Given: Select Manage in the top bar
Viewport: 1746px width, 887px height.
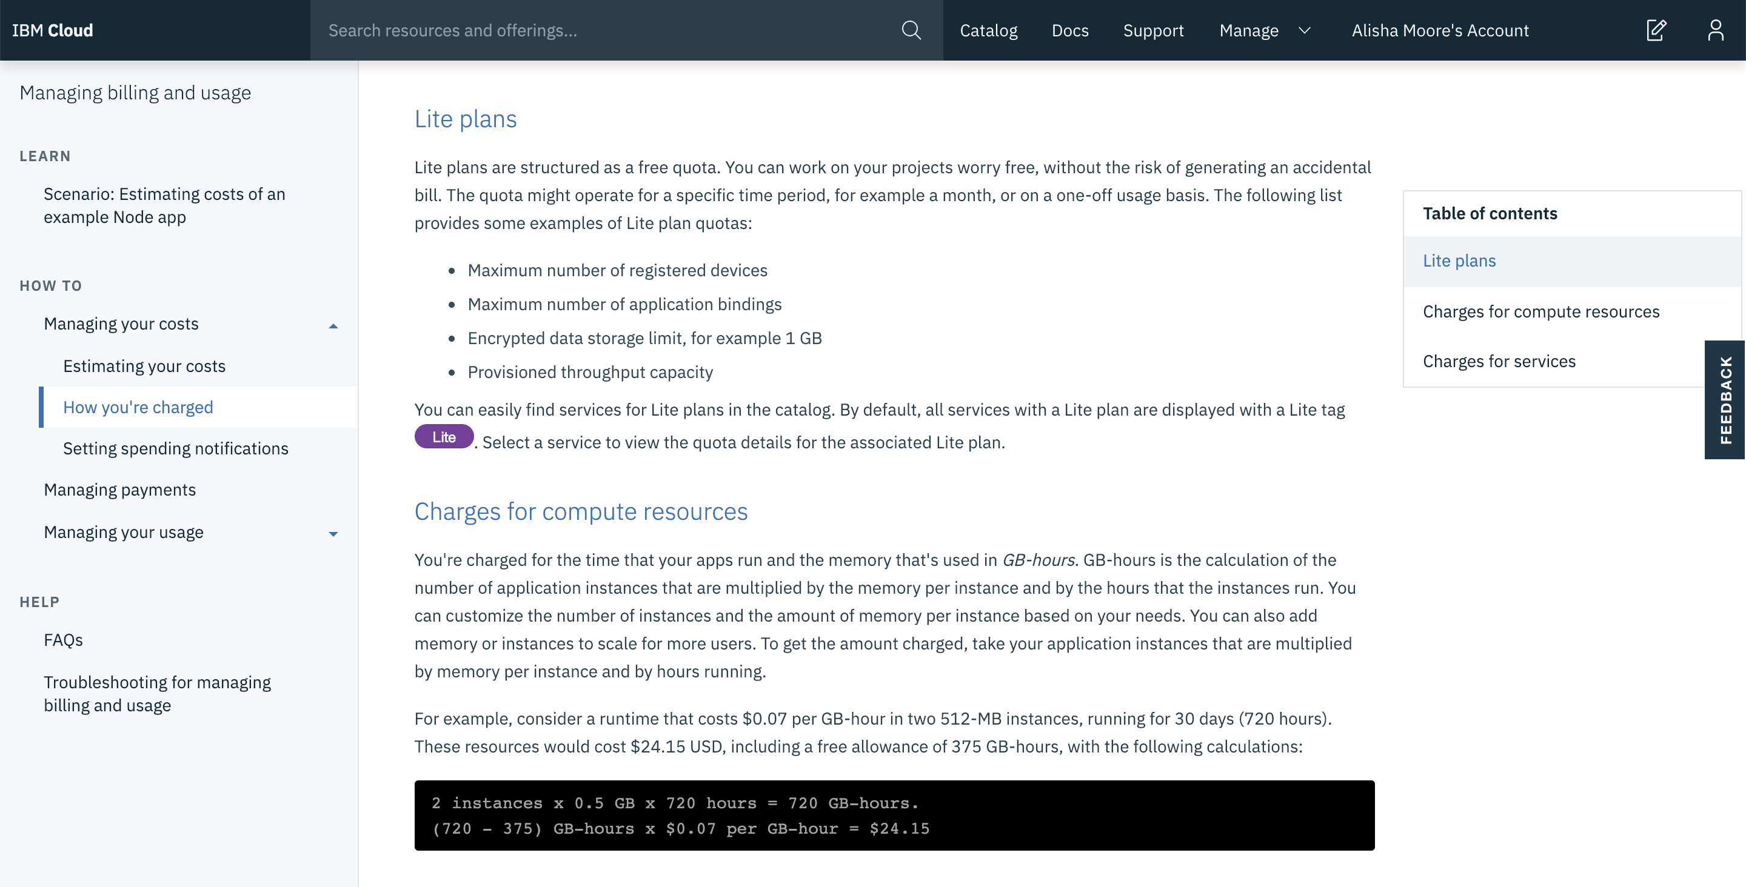Looking at the screenshot, I should [x=1248, y=30].
